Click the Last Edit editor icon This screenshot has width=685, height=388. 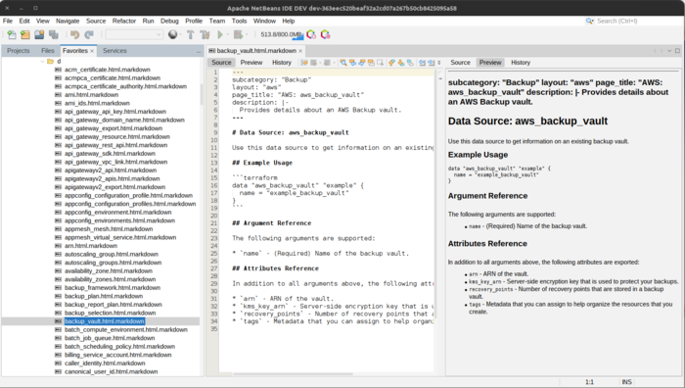pos(304,63)
